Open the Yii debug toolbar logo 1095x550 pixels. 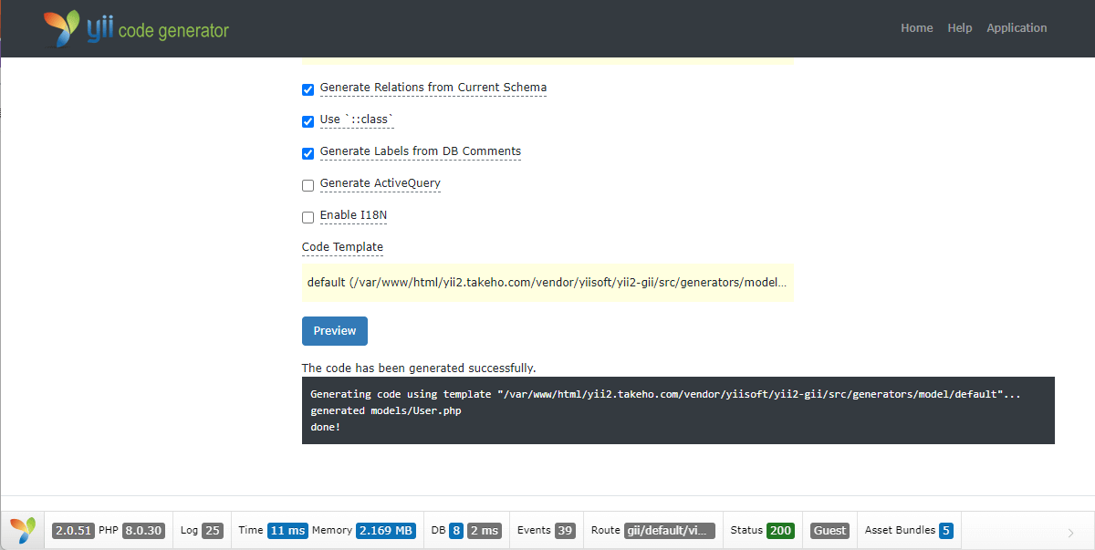pos(23,530)
